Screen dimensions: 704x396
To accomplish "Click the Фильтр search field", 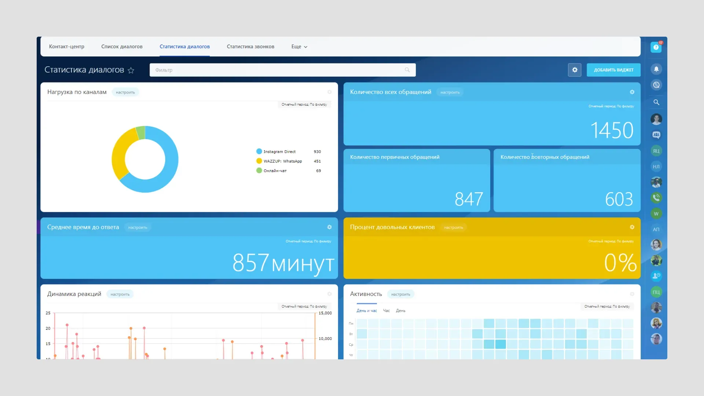I will click(x=279, y=70).
